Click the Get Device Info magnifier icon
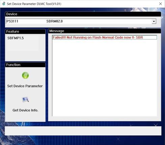Viewport: 165px width, 145px height. pyautogui.click(x=25, y=99)
